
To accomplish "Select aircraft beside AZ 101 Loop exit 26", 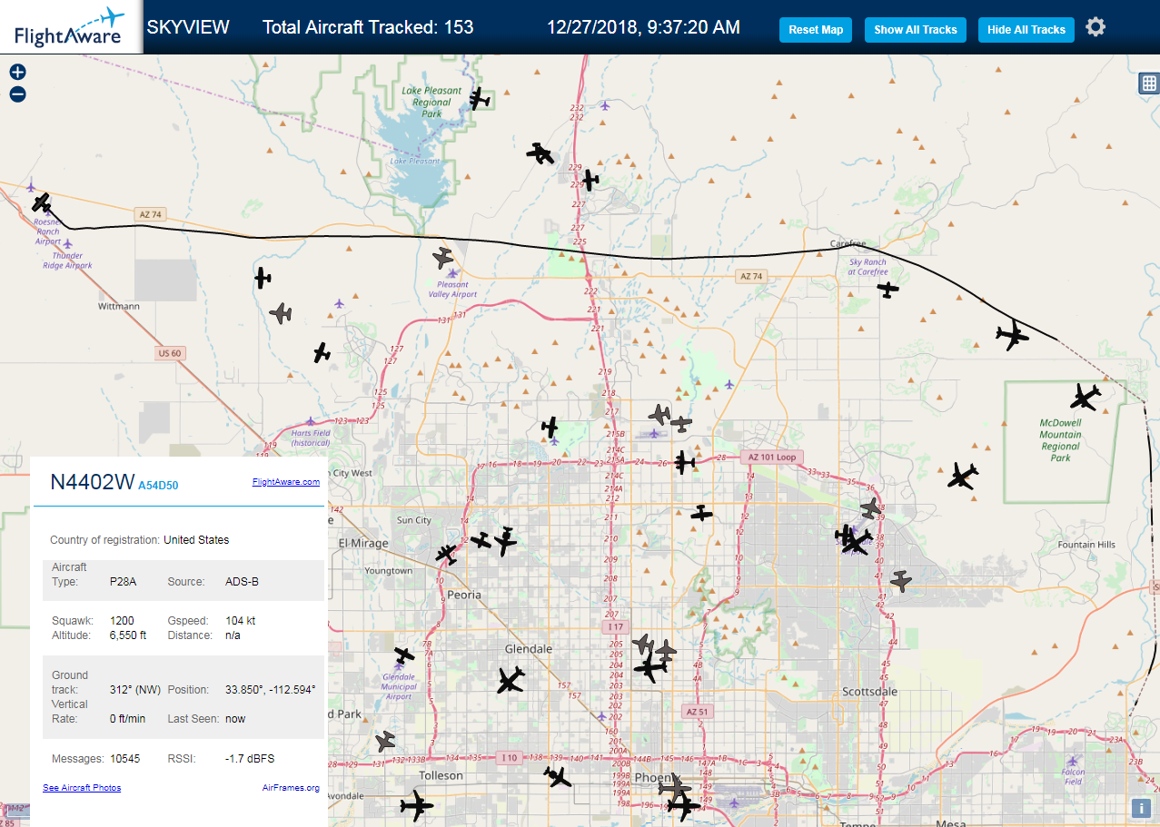I will 685,463.
